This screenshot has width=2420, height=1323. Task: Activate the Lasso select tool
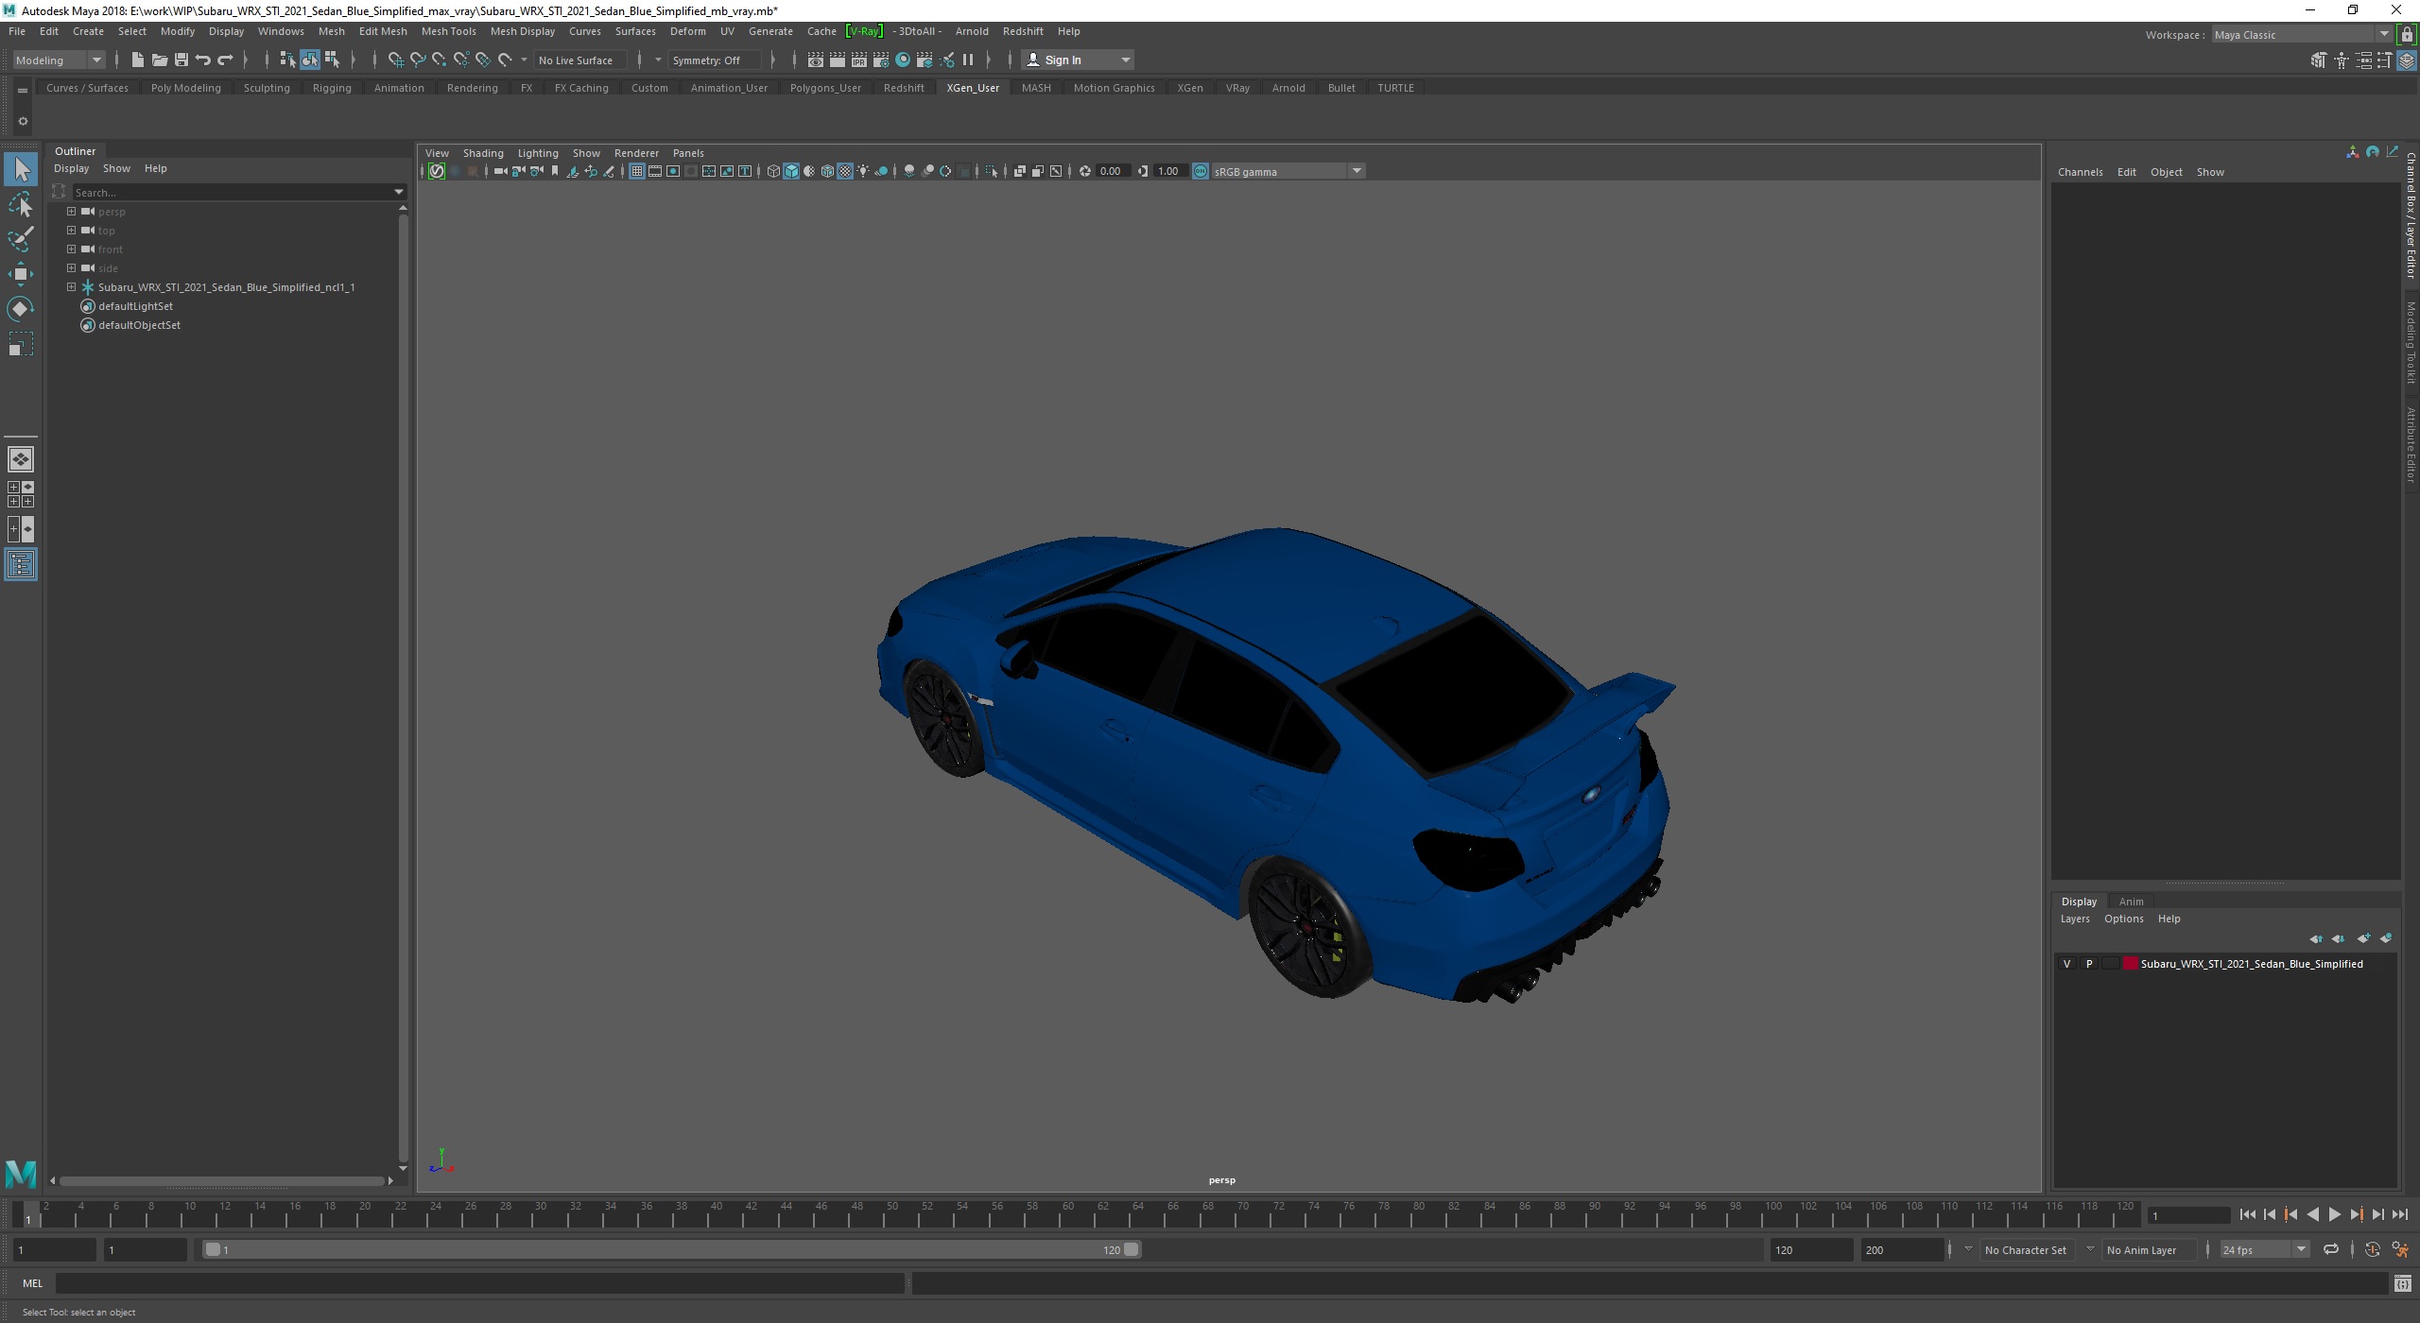coord(21,204)
